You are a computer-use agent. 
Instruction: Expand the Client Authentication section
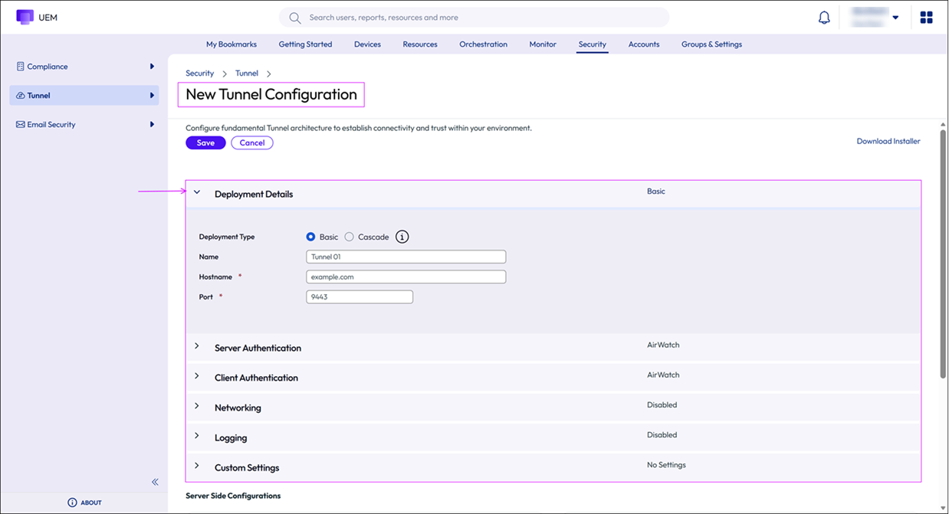click(197, 377)
